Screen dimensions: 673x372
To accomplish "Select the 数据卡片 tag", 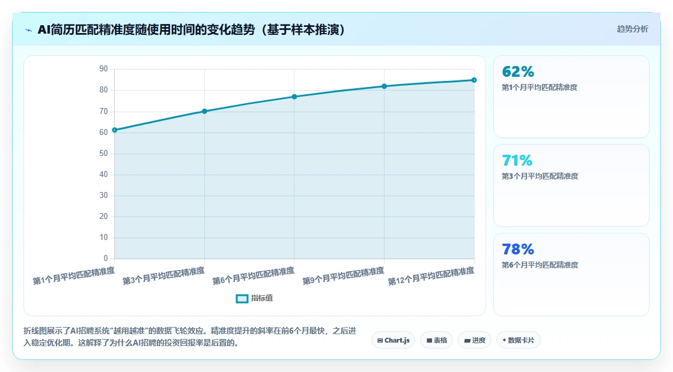I will click(x=519, y=340).
